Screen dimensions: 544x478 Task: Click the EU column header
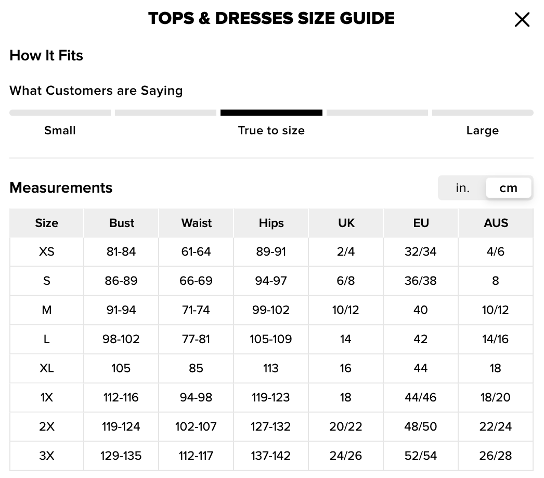[421, 223]
